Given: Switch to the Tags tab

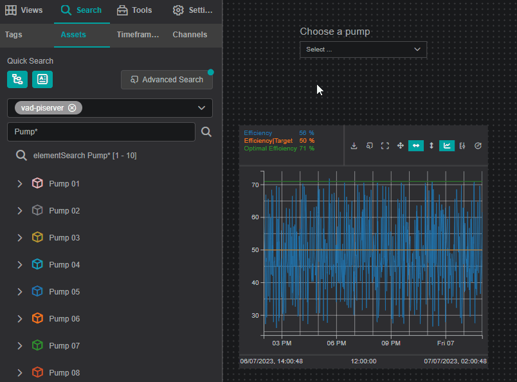Looking at the screenshot, I should (14, 35).
